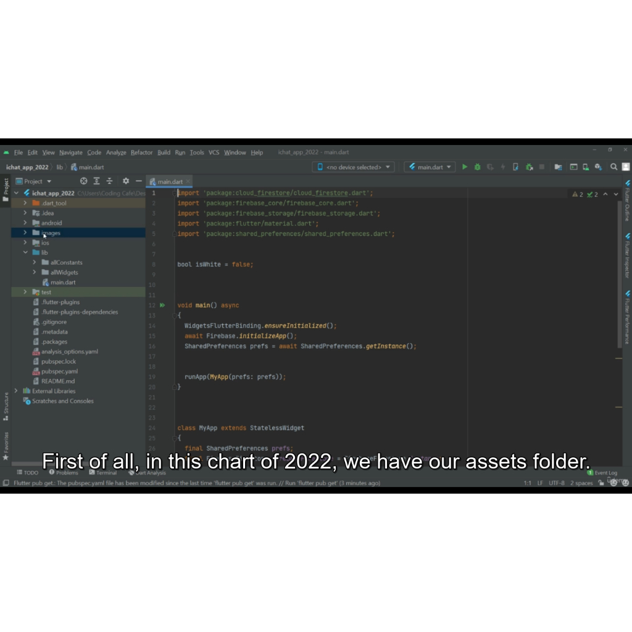This screenshot has width=632, height=632.
Task: Open the device selector dropdown
Action: 354,167
